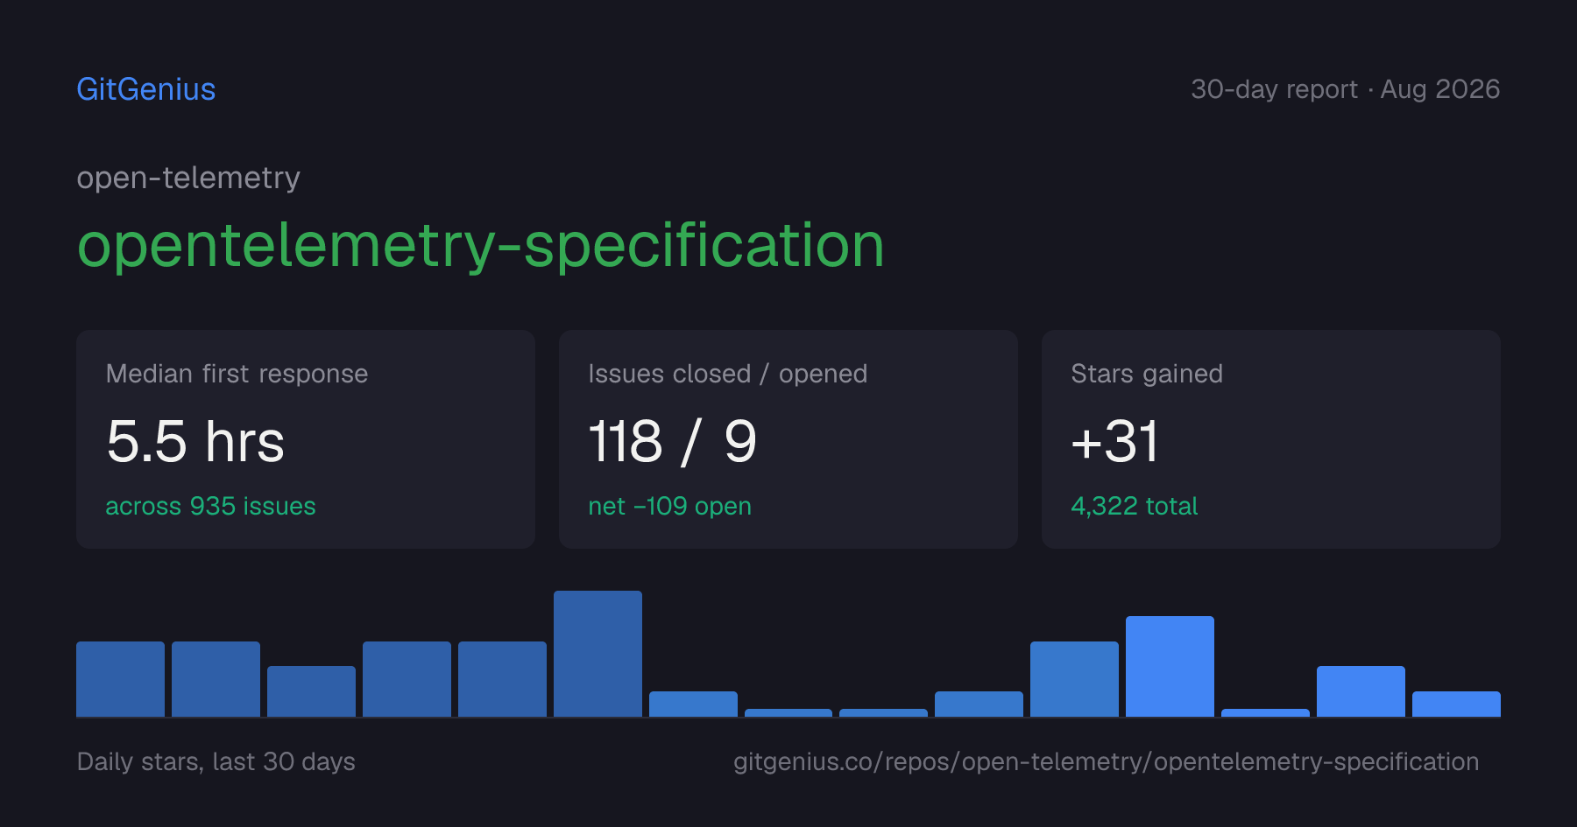Select the Issues closed / opened card
1577x827 pixels.
[788, 439]
